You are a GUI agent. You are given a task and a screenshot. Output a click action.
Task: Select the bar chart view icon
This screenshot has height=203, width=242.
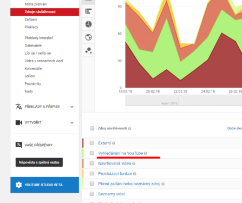(88, 11)
